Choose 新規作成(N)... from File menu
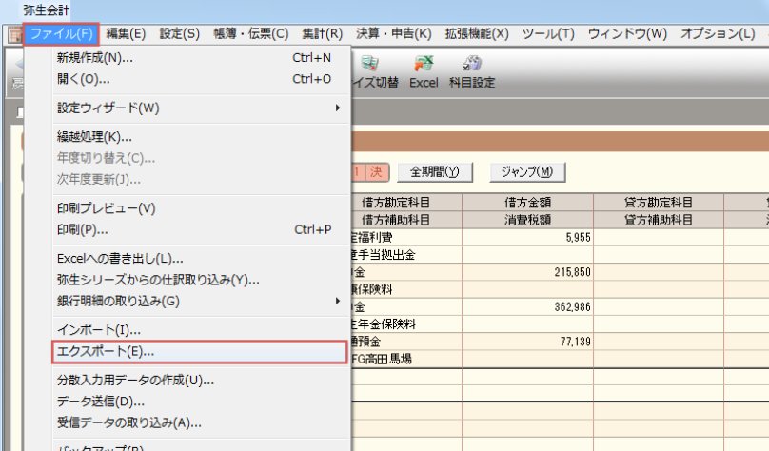Viewport: 769px width, 451px height. [x=201, y=58]
